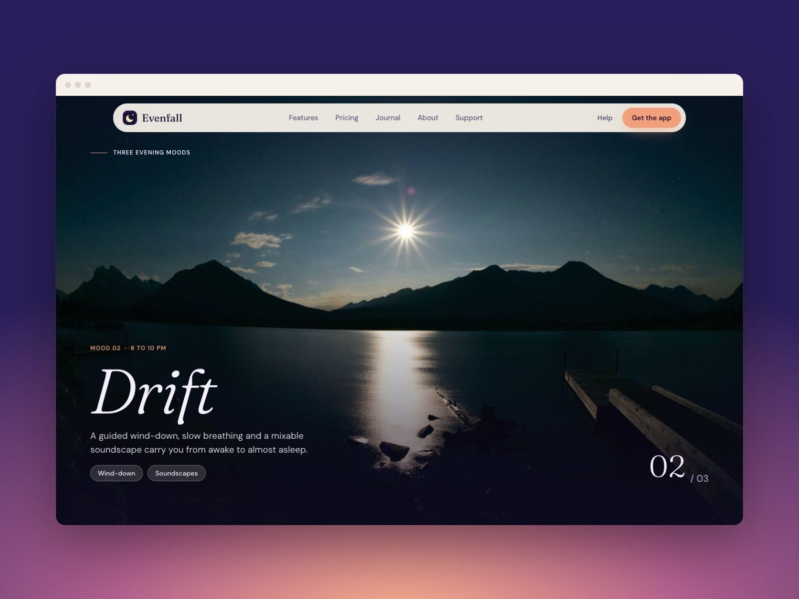
Task: Click the Evenfall moon logo icon
Action: [130, 118]
